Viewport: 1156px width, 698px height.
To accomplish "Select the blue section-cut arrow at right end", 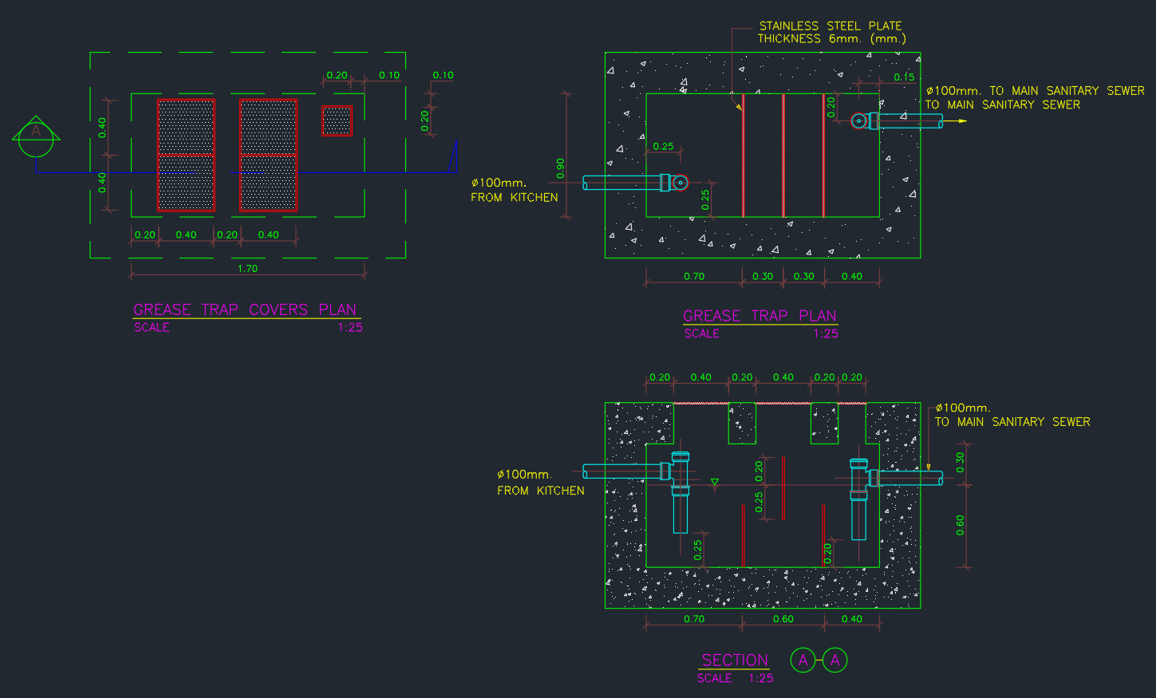I will [x=454, y=157].
